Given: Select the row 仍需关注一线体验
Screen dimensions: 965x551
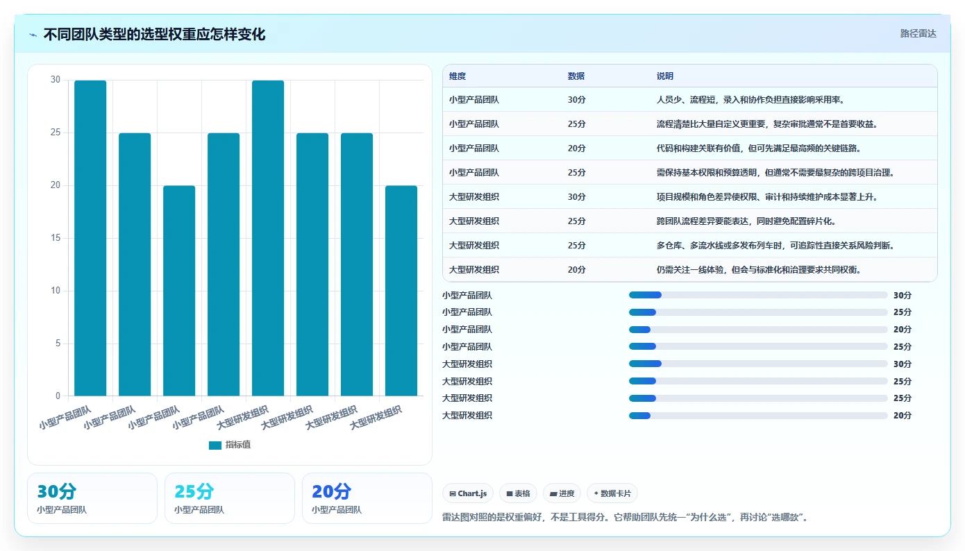Looking at the screenshot, I should click(x=689, y=269).
